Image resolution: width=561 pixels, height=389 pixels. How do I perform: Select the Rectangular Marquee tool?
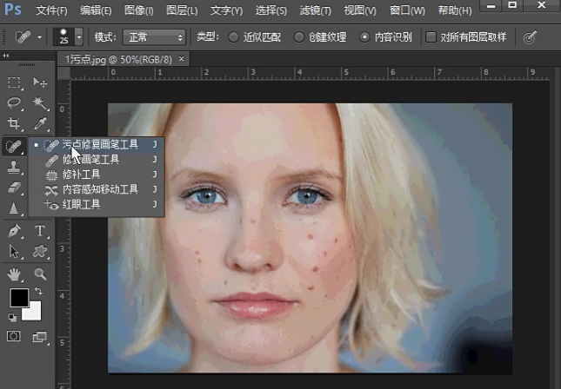pyautogui.click(x=14, y=82)
